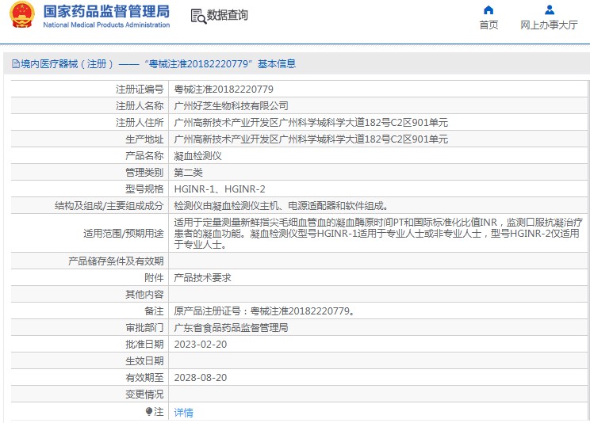Image resolution: width=590 pixels, height=423 pixels.
Task: Select expiry date 2028-08-20
Action: [x=201, y=378]
